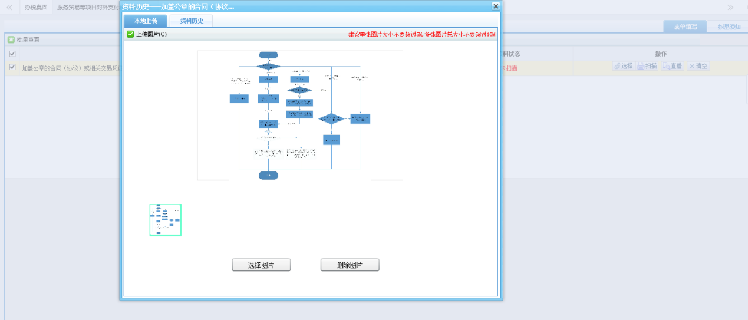Screen dimensions: 748x320
Task: Click the green 上传图片 check icon
Action: (x=130, y=34)
